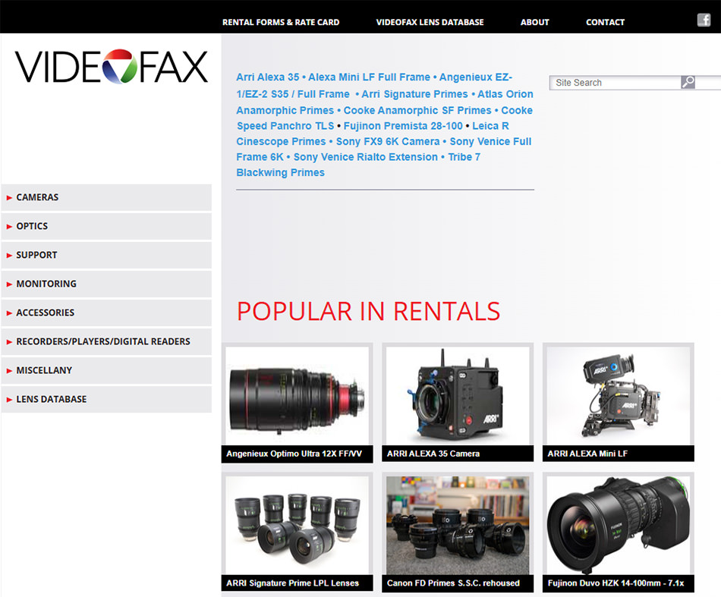
Task: Click the site search magnifier icon
Action: tap(688, 82)
